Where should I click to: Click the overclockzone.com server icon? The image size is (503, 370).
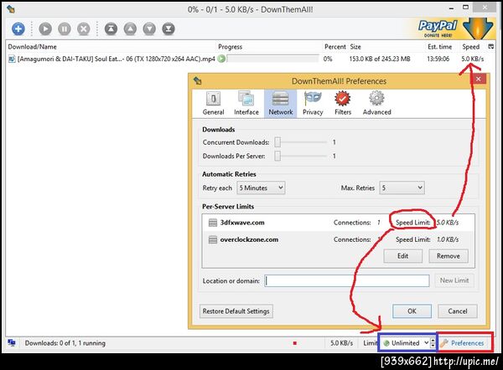[213, 239]
